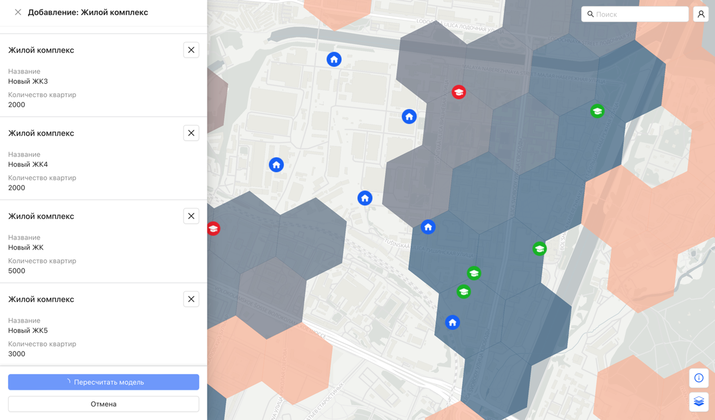715x420 pixels.
Task: Click the Пересчитать модель button
Action: [x=104, y=382]
